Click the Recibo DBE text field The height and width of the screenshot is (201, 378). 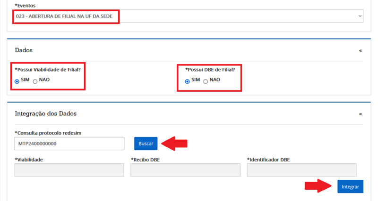point(185,170)
